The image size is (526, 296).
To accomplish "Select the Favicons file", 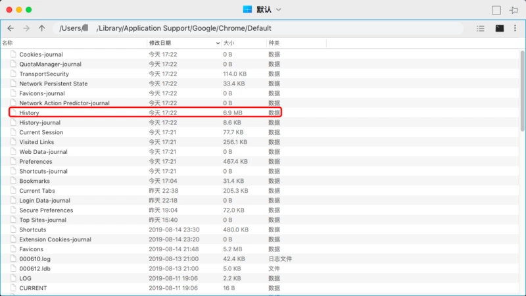I will pyautogui.click(x=31, y=249).
